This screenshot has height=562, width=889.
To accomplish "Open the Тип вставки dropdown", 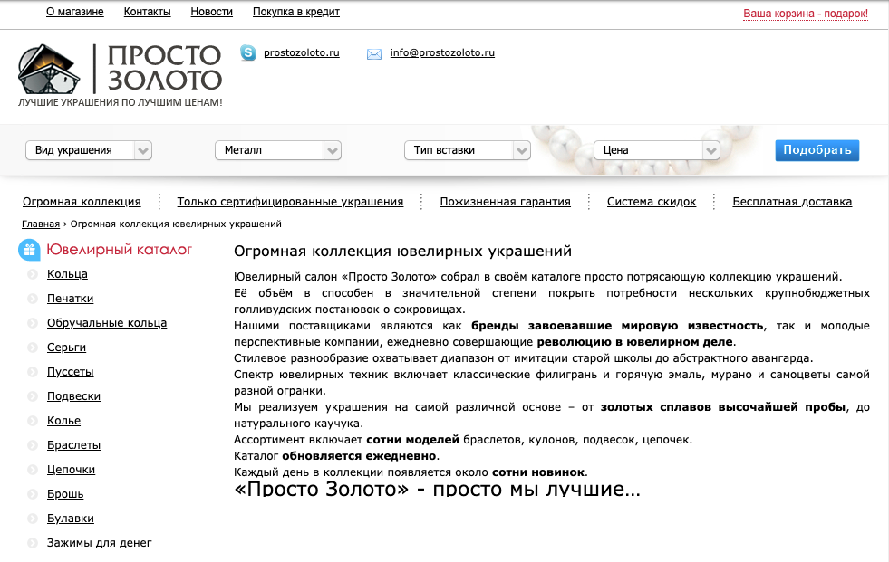I will click(467, 150).
